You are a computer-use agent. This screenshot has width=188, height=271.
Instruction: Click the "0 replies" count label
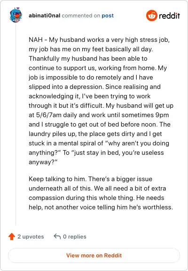75,237
